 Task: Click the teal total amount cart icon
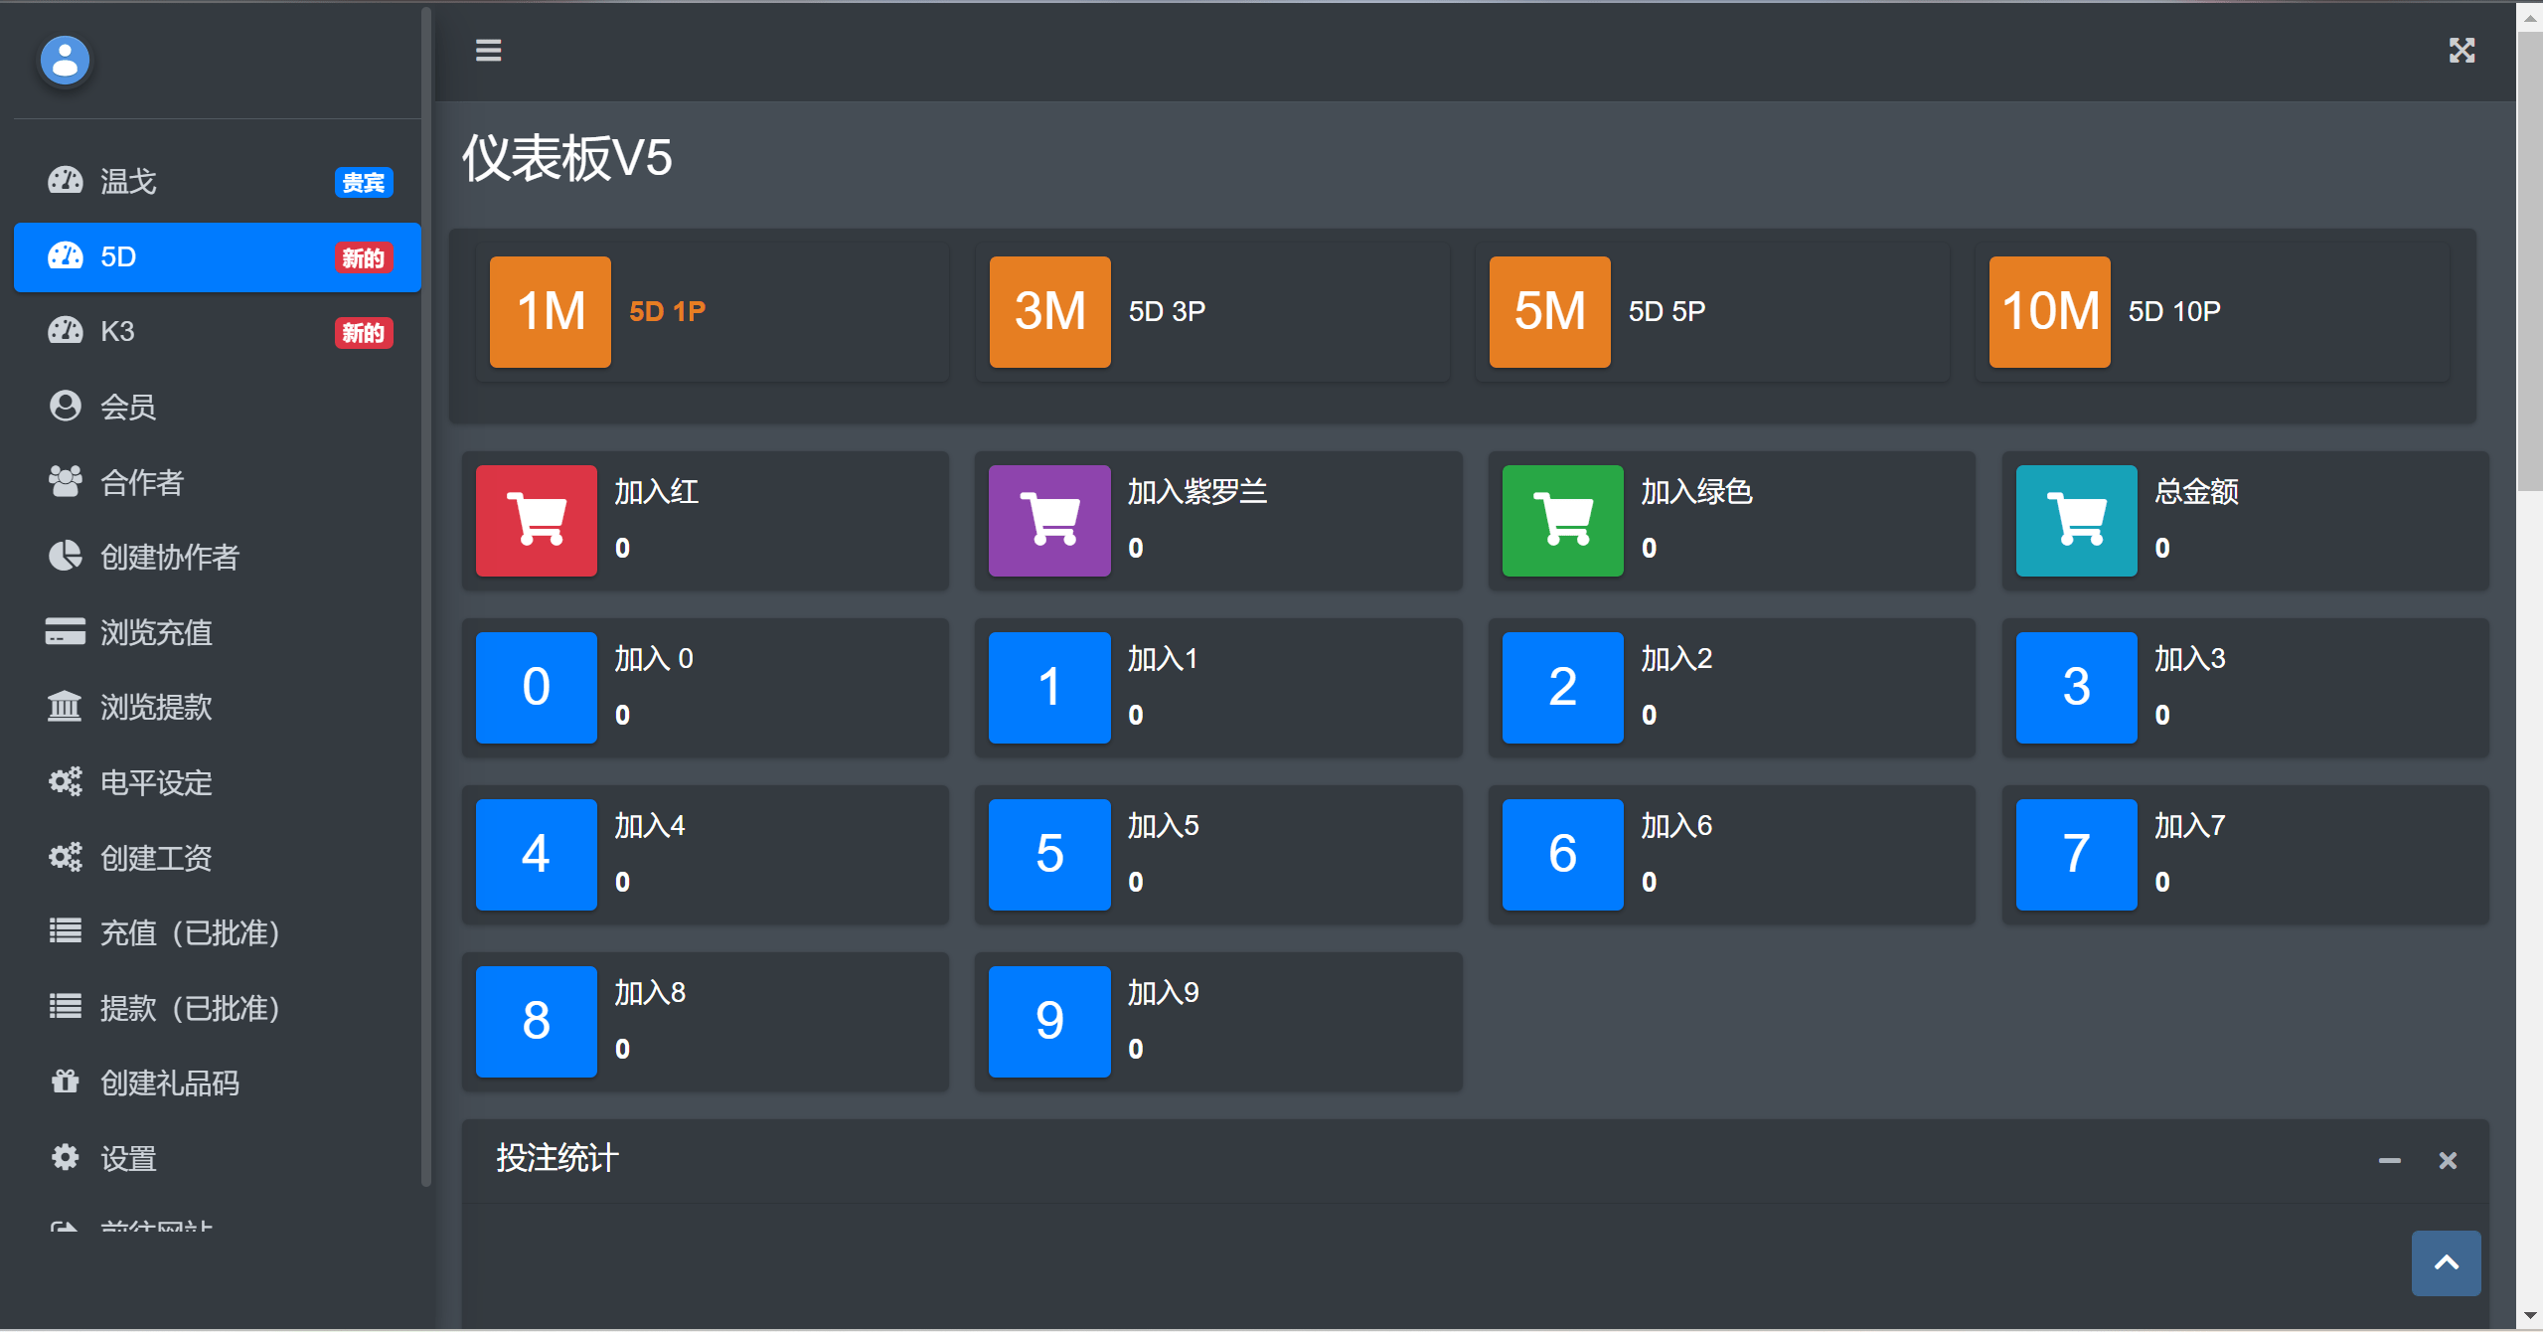2077,520
